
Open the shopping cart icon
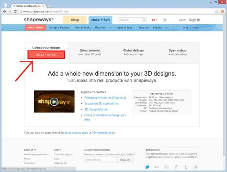pyautogui.click(x=165, y=20)
